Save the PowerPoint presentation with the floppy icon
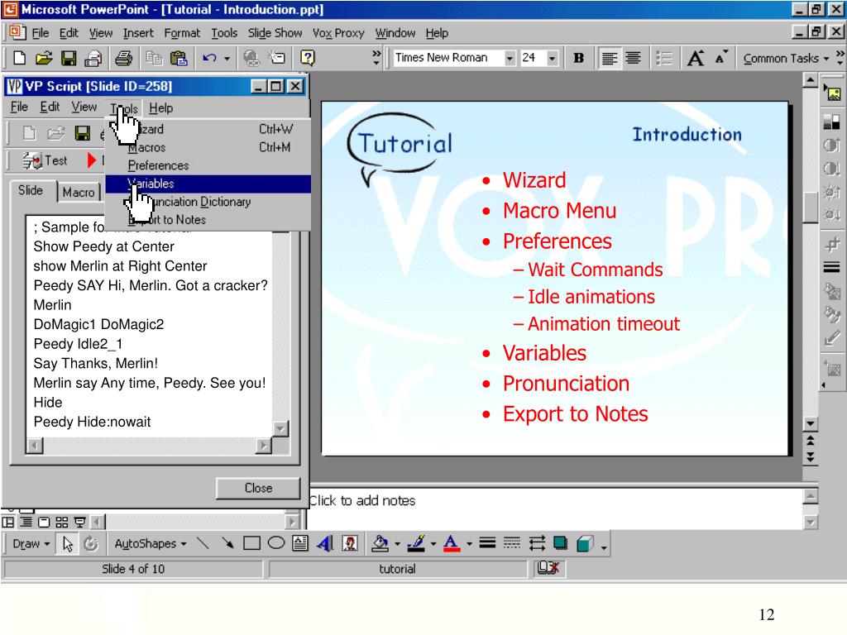This screenshot has height=635, width=847. [x=69, y=58]
